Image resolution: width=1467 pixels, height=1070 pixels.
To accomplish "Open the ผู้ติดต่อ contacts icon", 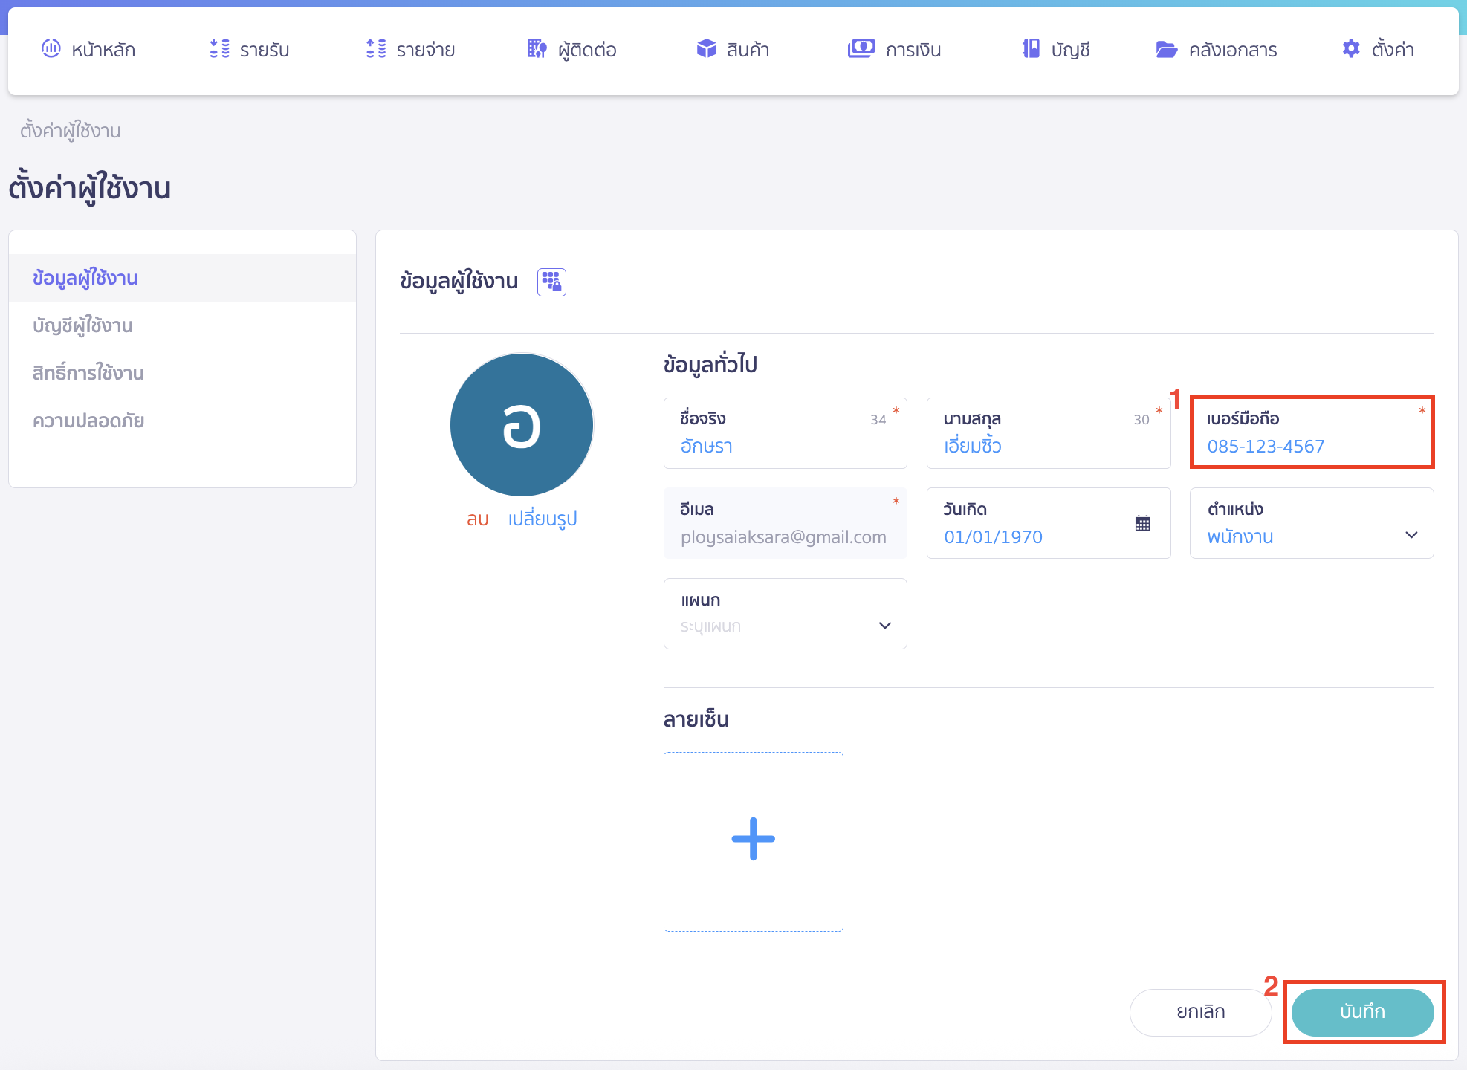I will 535,49.
